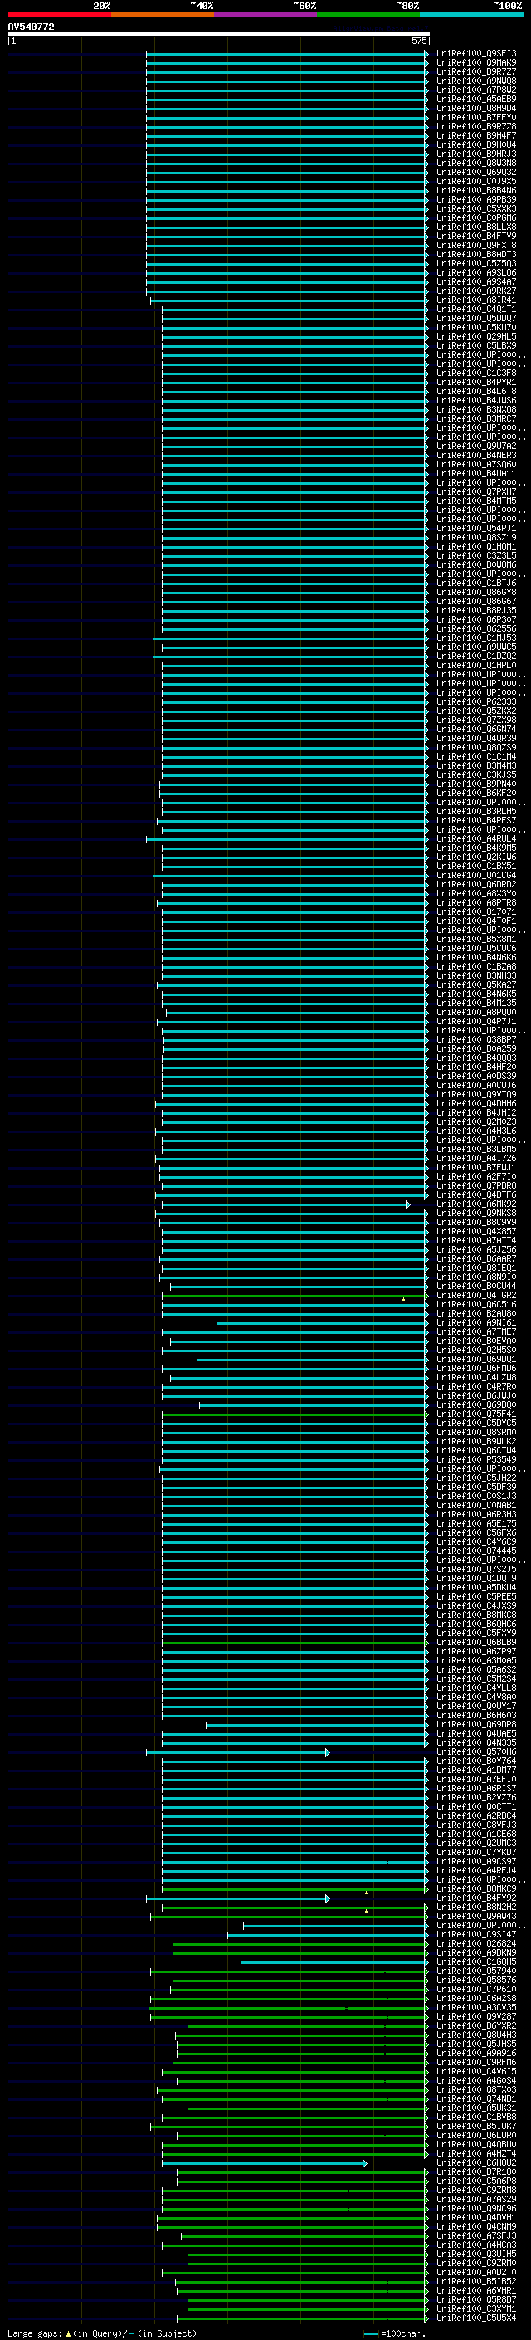Click hit label UniRef100_Q6GN74

[x=476, y=729]
